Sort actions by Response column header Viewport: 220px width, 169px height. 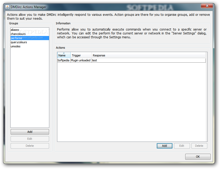(x=148, y=55)
